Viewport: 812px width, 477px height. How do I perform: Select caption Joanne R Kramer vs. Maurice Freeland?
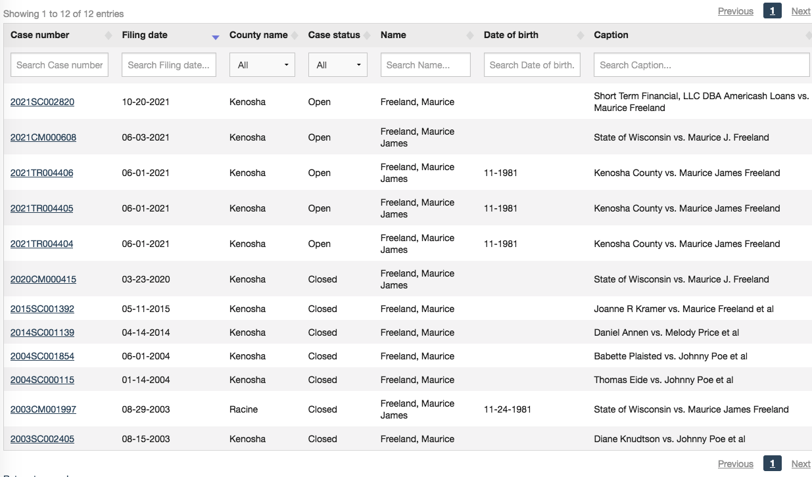pos(684,309)
